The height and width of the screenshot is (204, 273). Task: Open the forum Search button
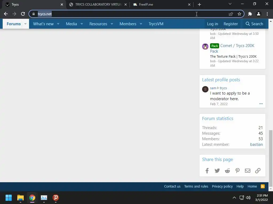254,24
